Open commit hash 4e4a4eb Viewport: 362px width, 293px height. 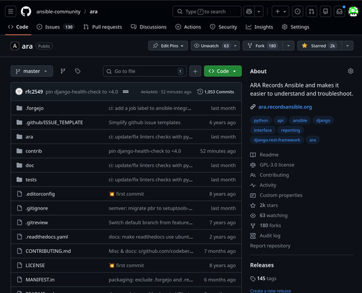pos(149,92)
